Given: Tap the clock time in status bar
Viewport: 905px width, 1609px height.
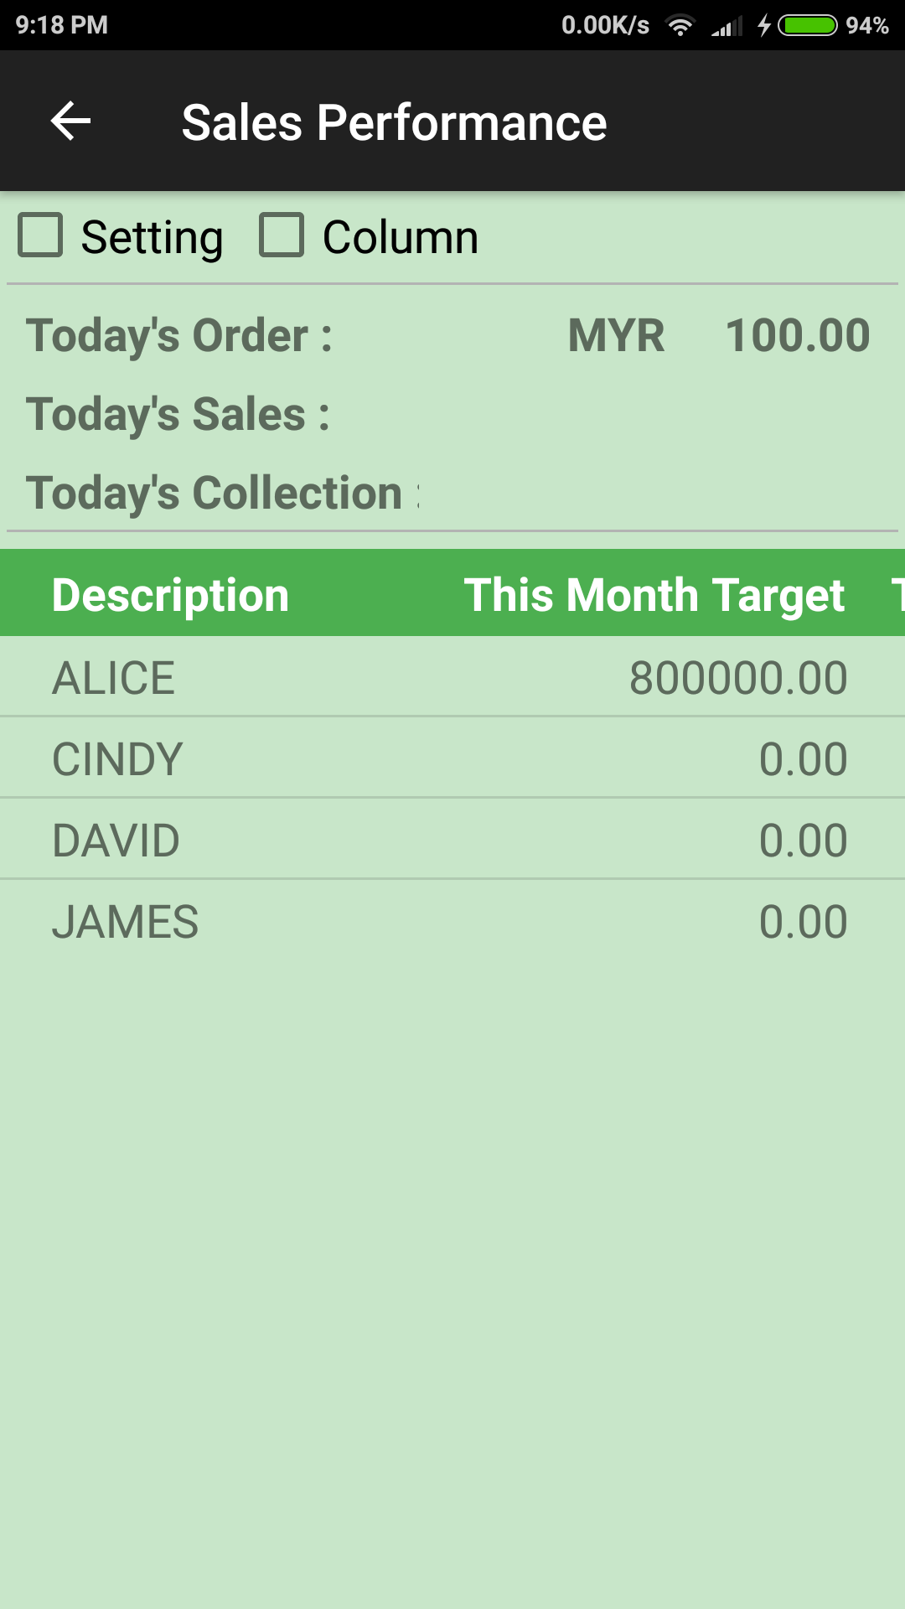Looking at the screenshot, I should pos(62,25).
